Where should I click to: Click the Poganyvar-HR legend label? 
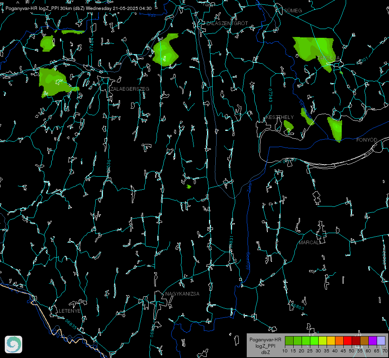pos(265,340)
